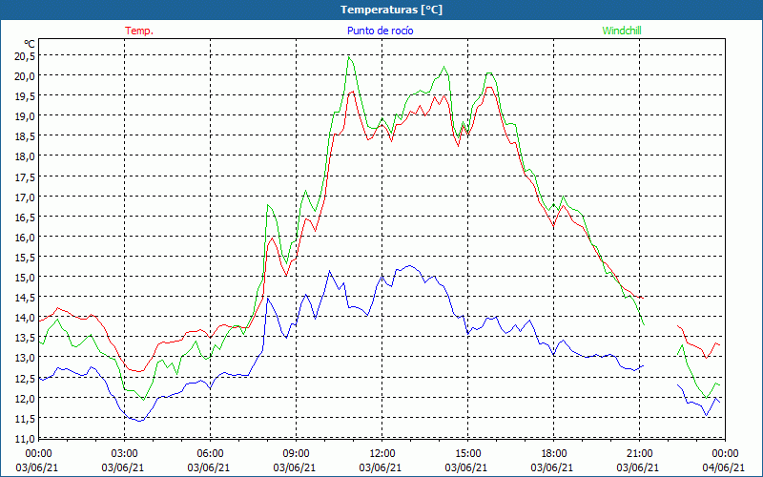The image size is (763, 477).
Task: Click the 13,5 y-axis value
Action: pos(25,339)
